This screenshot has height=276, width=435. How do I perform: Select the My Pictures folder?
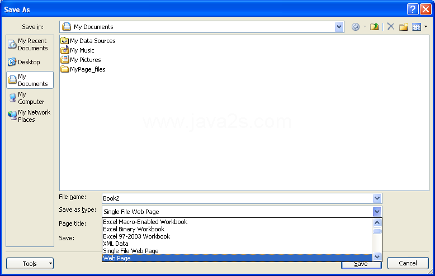click(81, 60)
